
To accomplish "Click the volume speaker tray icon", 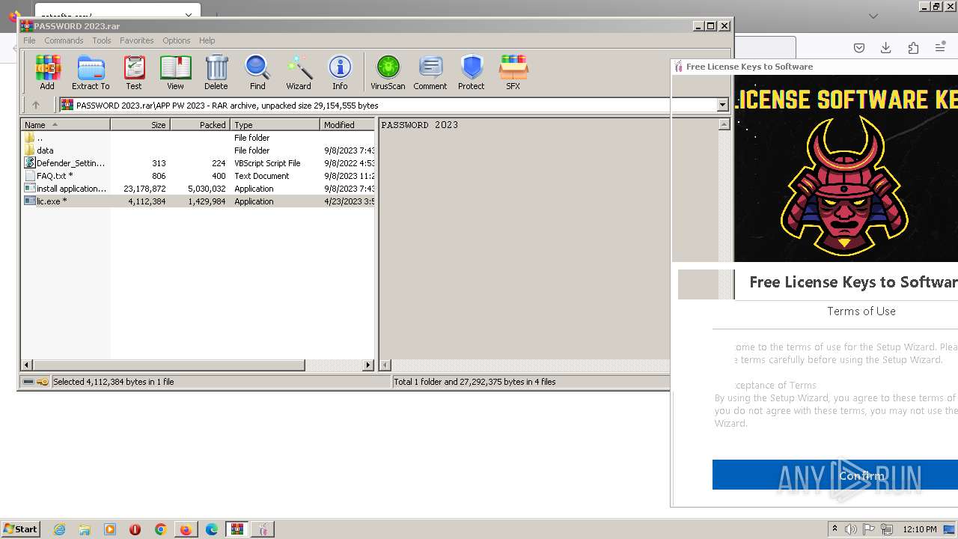I will click(x=850, y=529).
